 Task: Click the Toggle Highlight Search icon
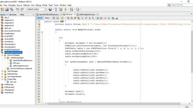[78, 18]
